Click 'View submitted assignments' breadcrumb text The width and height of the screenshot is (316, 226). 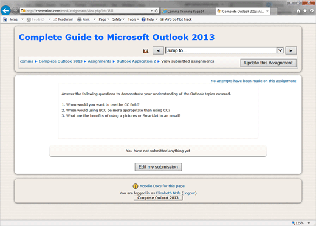[x=188, y=61]
